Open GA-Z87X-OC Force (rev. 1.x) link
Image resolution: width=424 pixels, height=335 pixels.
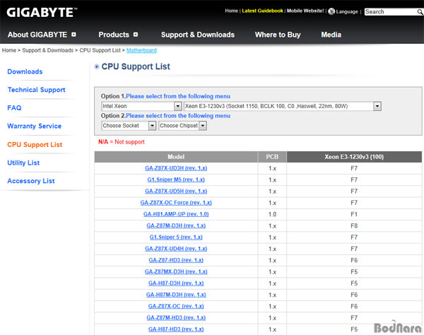tap(176, 203)
